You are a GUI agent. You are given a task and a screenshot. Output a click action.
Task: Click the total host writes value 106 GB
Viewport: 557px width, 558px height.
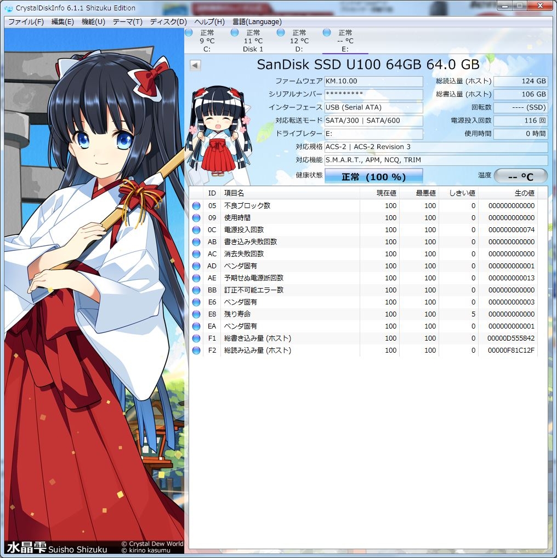(520, 94)
